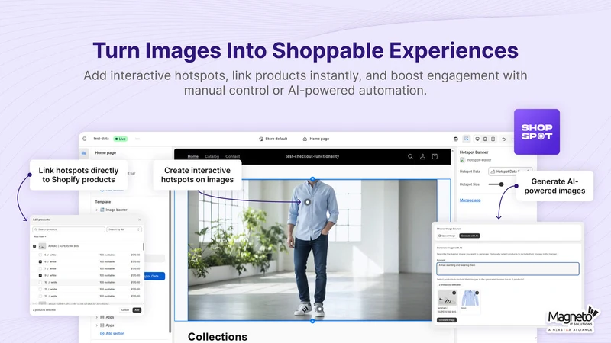The height and width of the screenshot is (343, 611).
Task: Click the top resize handle of the banner
Action: coord(312,179)
